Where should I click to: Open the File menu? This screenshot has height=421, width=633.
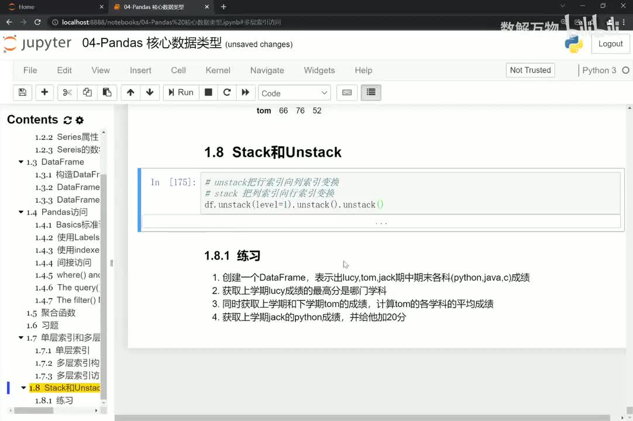tap(30, 70)
